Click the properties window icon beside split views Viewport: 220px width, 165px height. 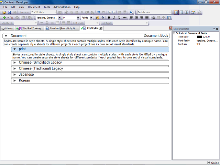193,12
